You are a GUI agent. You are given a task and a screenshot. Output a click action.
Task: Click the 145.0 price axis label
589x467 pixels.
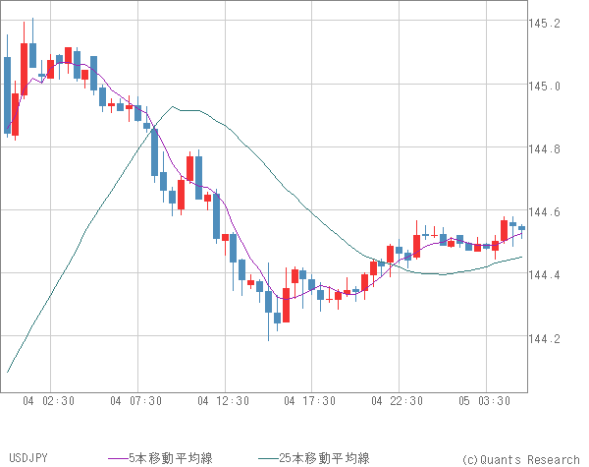click(x=544, y=87)
